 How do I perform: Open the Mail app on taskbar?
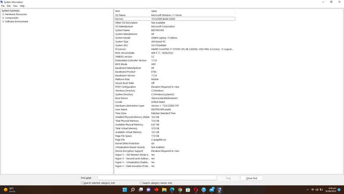point(212,190)
